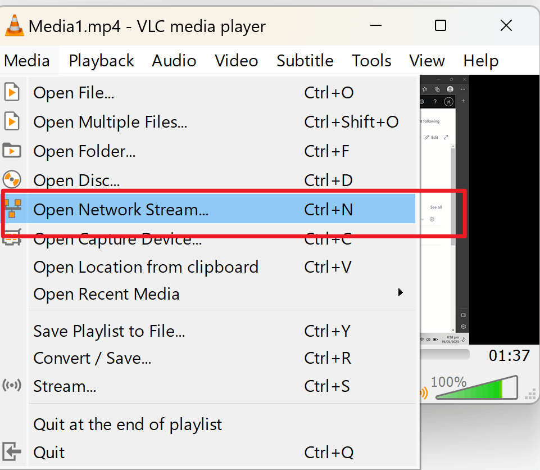Image resolution: width=540 pixels, height=470 pixels.
Task: Click Open Location from clipboard
Action: coord(146,266)
